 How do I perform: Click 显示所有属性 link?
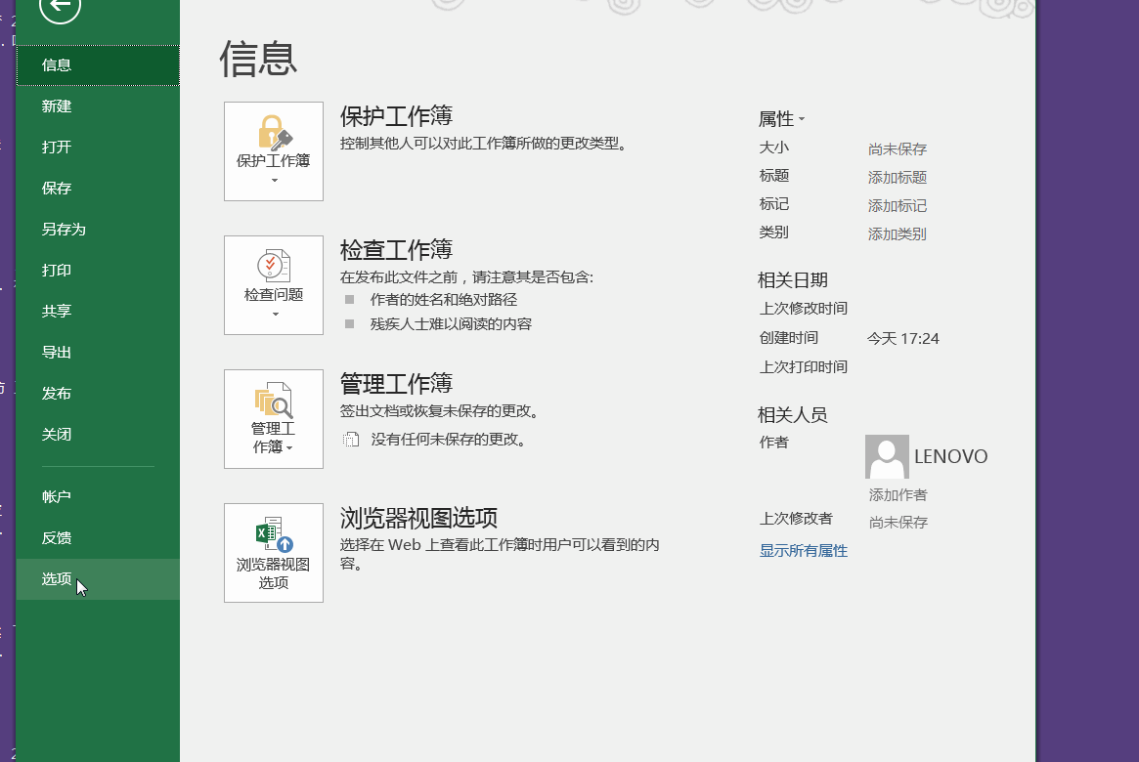point(803,550)
